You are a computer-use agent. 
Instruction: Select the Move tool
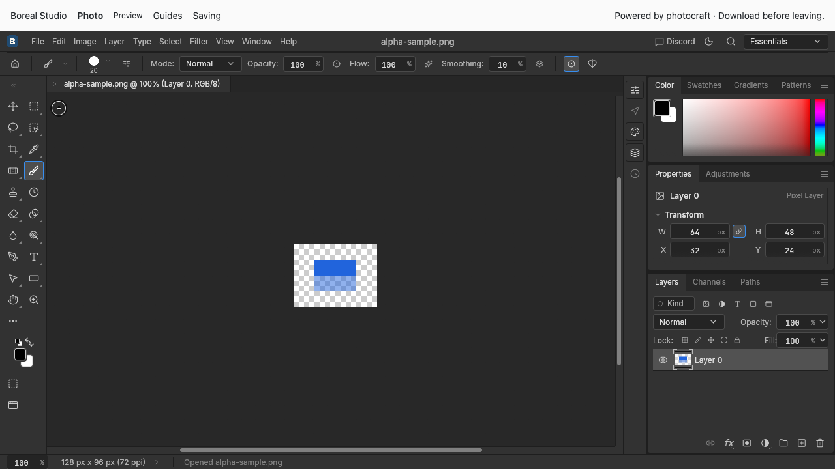coord(13,106)
